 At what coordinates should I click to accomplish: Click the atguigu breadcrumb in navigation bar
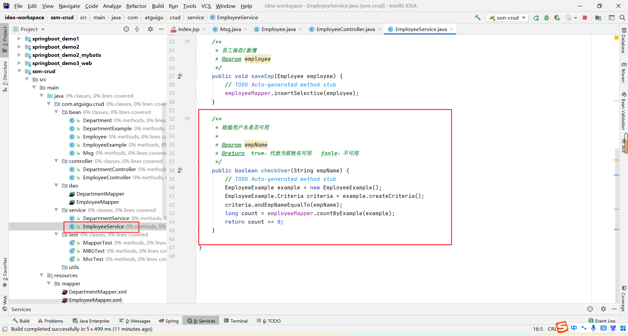154,18
